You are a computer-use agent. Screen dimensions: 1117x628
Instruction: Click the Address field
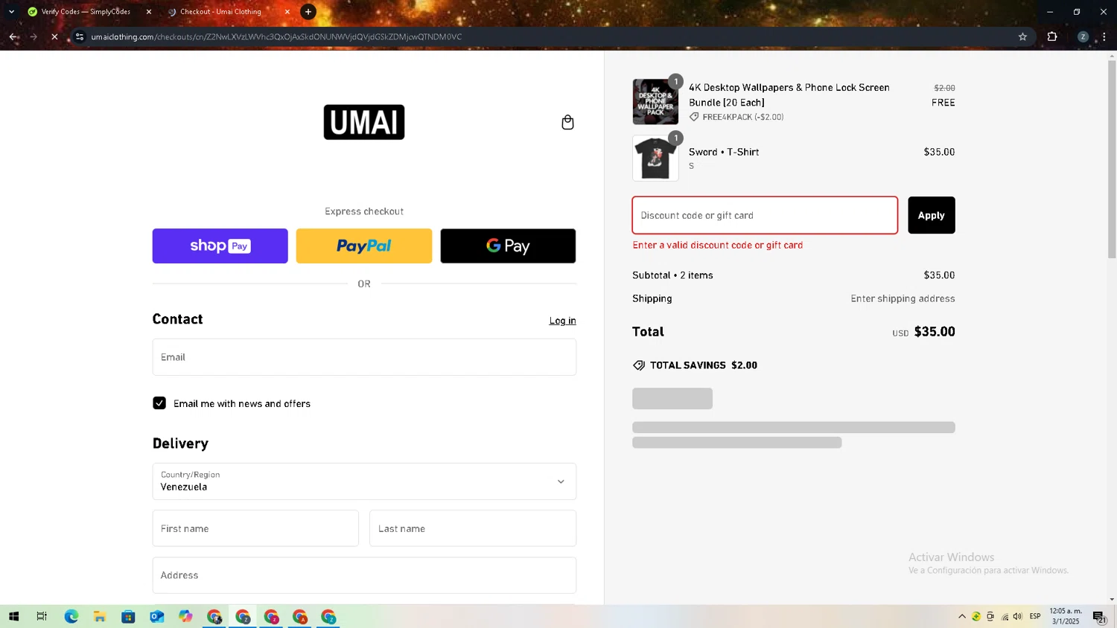pos(364,575)
